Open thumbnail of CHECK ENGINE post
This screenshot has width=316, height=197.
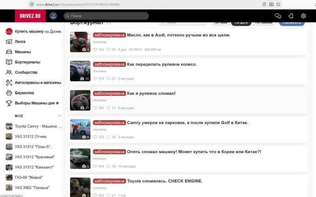80,187
